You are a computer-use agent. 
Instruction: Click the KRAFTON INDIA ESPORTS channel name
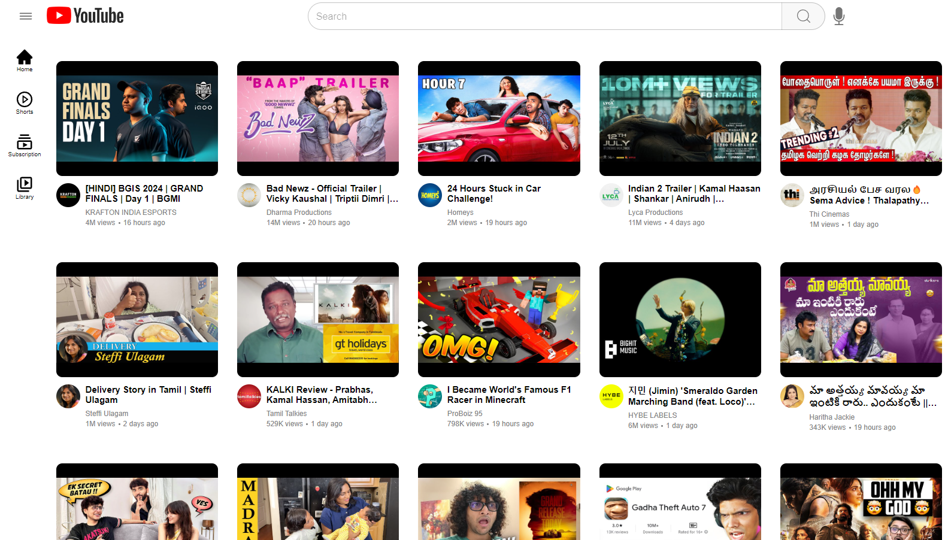pyautogui.click(x=131, y=213)
